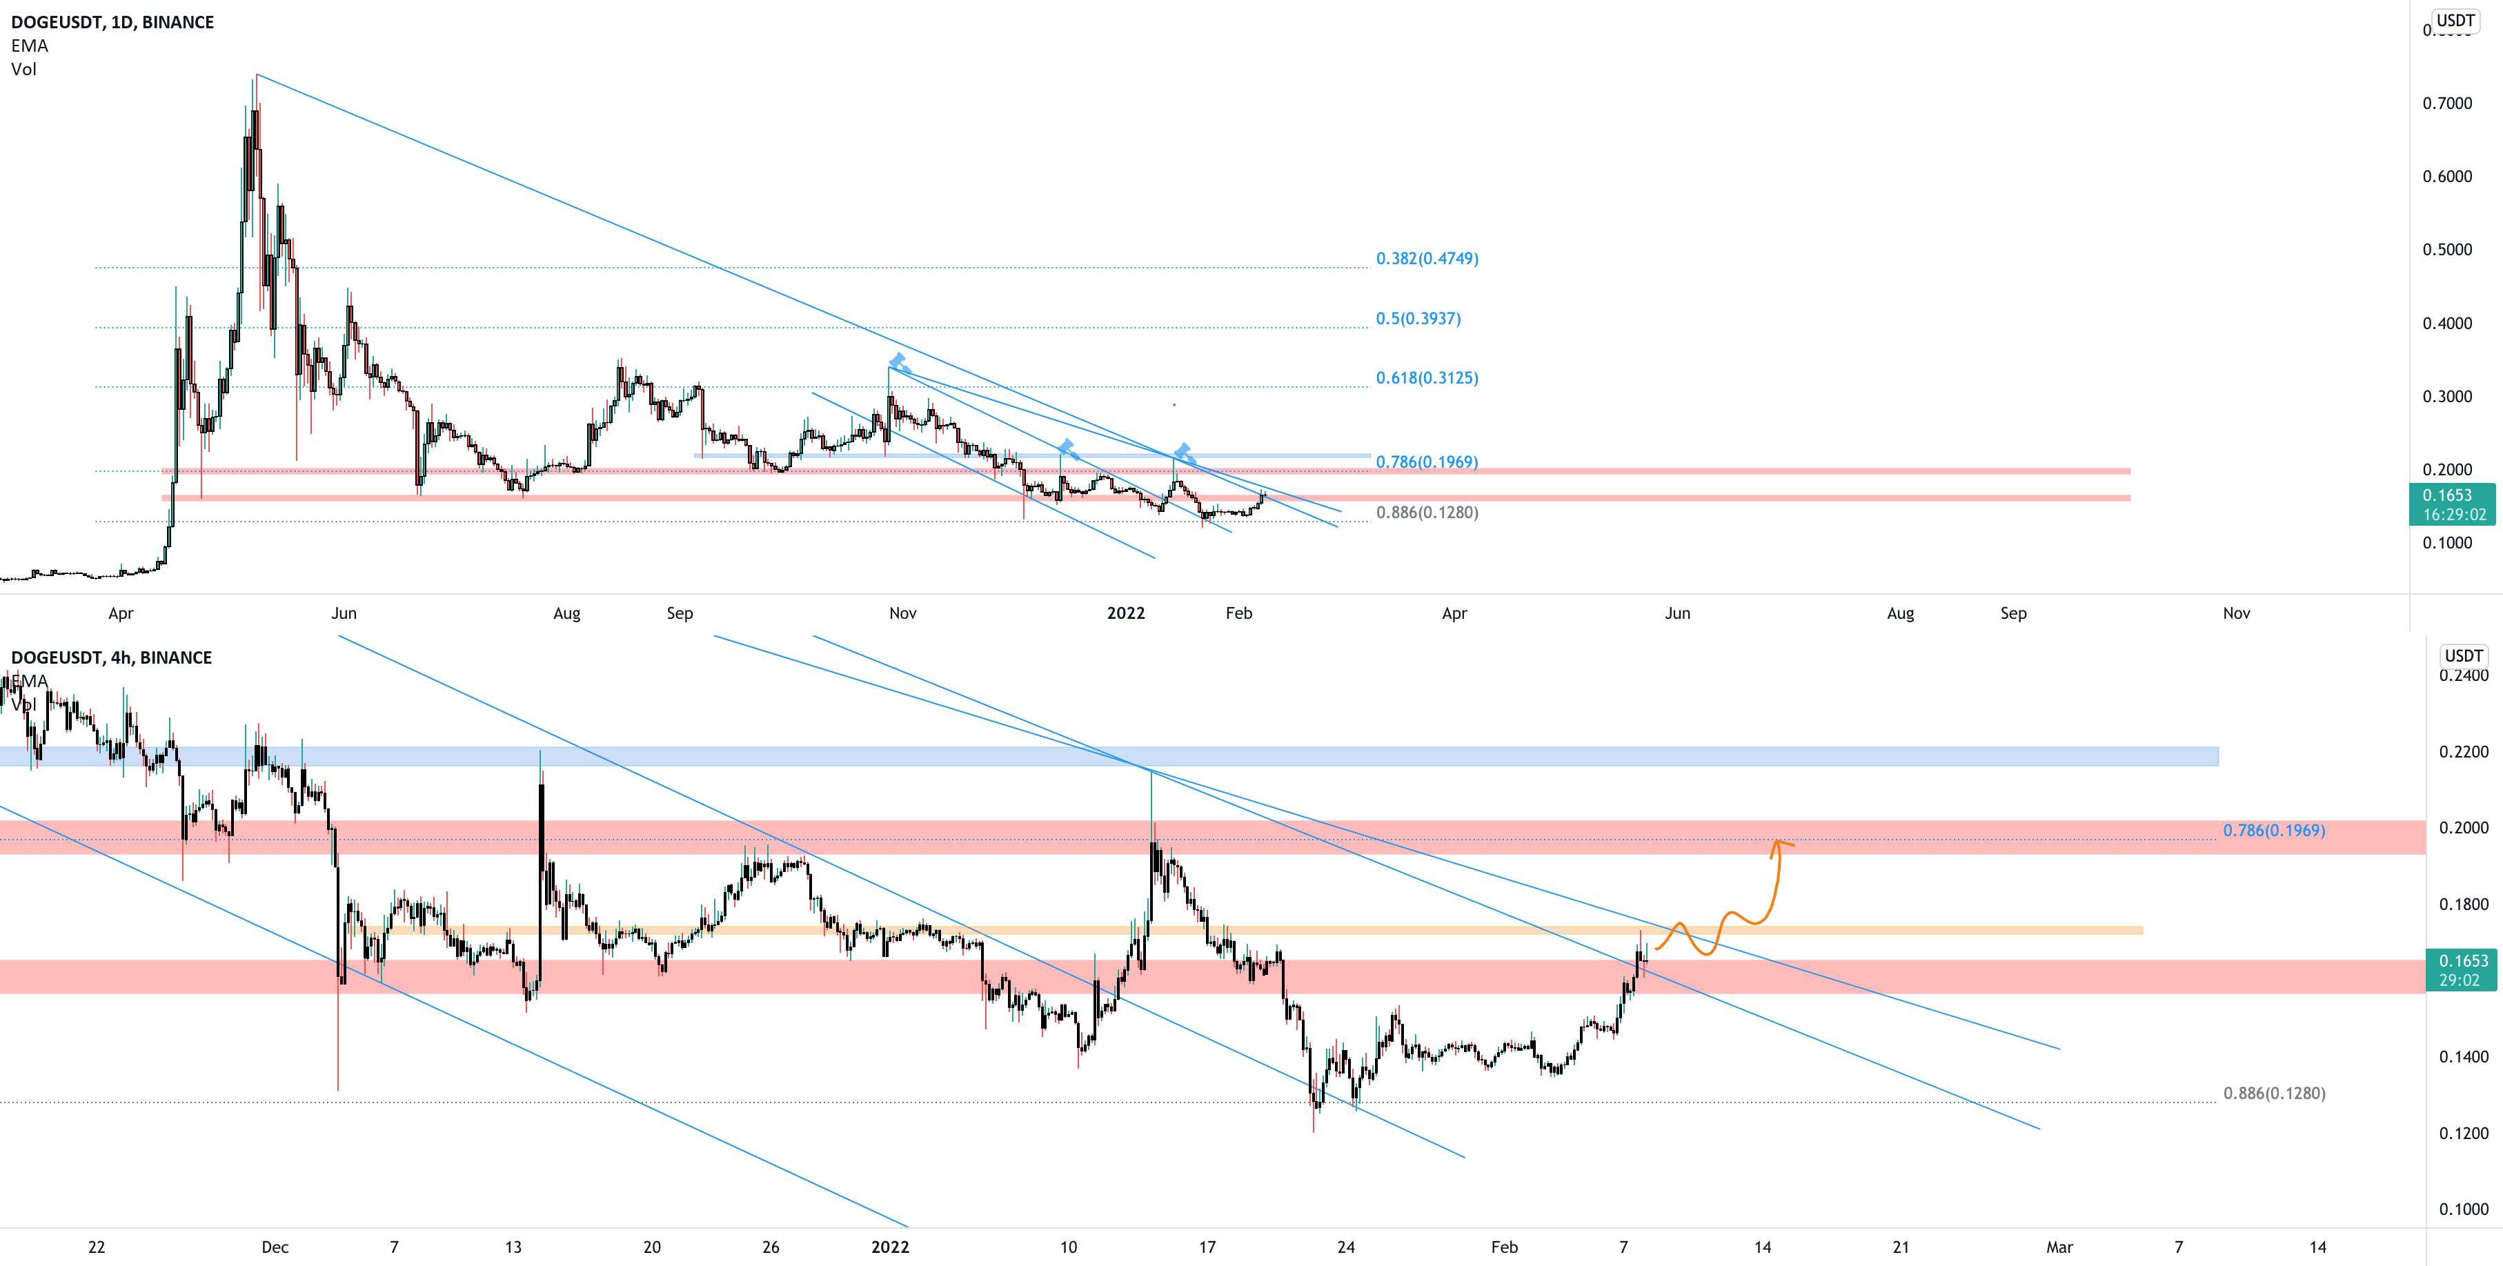This screenshot has height=1266, width=2503.
Task: Click 0.2200 on the 4h price axis
Action: [2464, 752]
